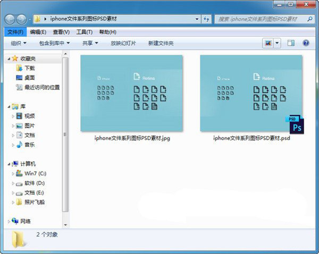This screenshot has height=254, width=319.
Task: Click the 桌面 monitor icon
Action: point(19,78)
